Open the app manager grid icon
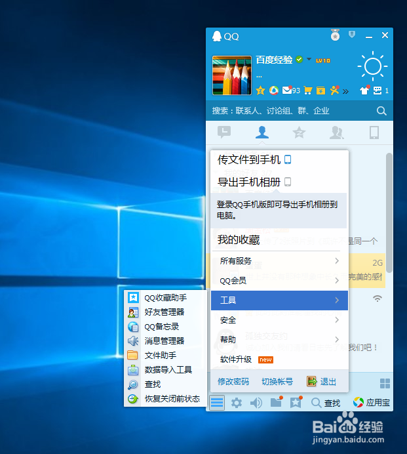 tap(385, 383)
